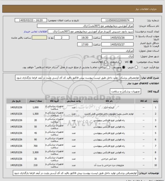
Task: Click the اطلاعات کالاهای مورد نیاز heading
Action: pyautogui.click(x=143, y=83)
